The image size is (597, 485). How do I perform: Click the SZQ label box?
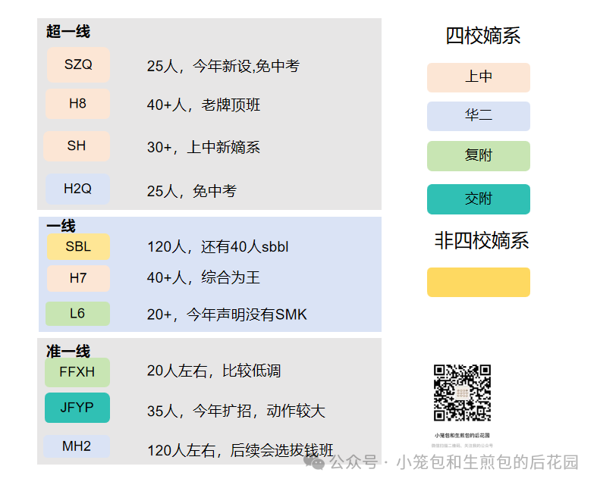tap(78, 64)
